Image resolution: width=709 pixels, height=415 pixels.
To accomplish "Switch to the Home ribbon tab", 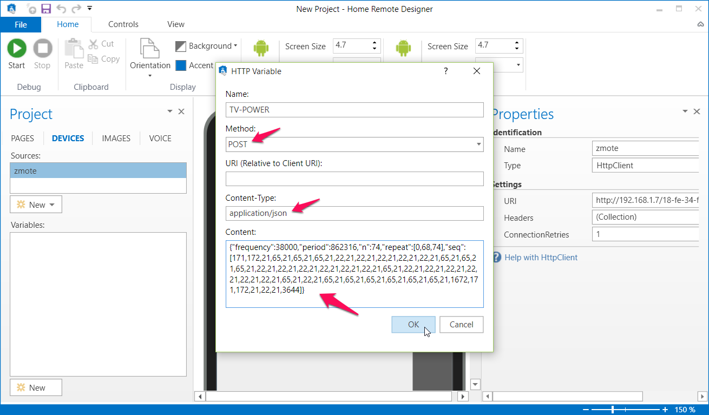I will click(x=68, y=24).
